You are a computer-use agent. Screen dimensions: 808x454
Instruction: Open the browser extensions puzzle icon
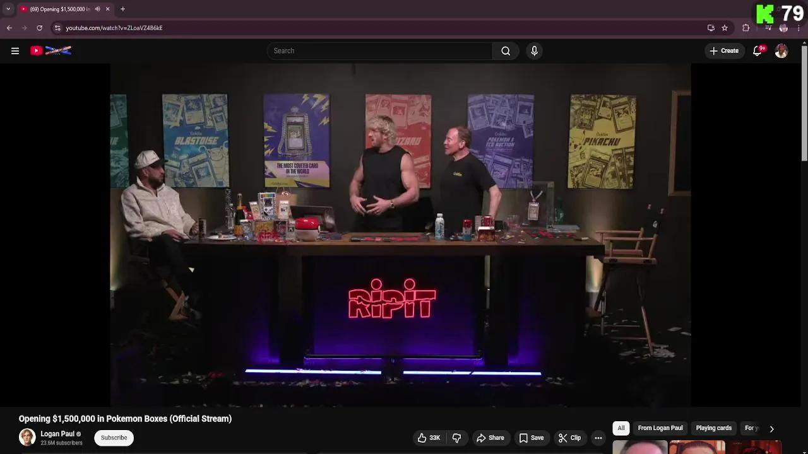746,28
